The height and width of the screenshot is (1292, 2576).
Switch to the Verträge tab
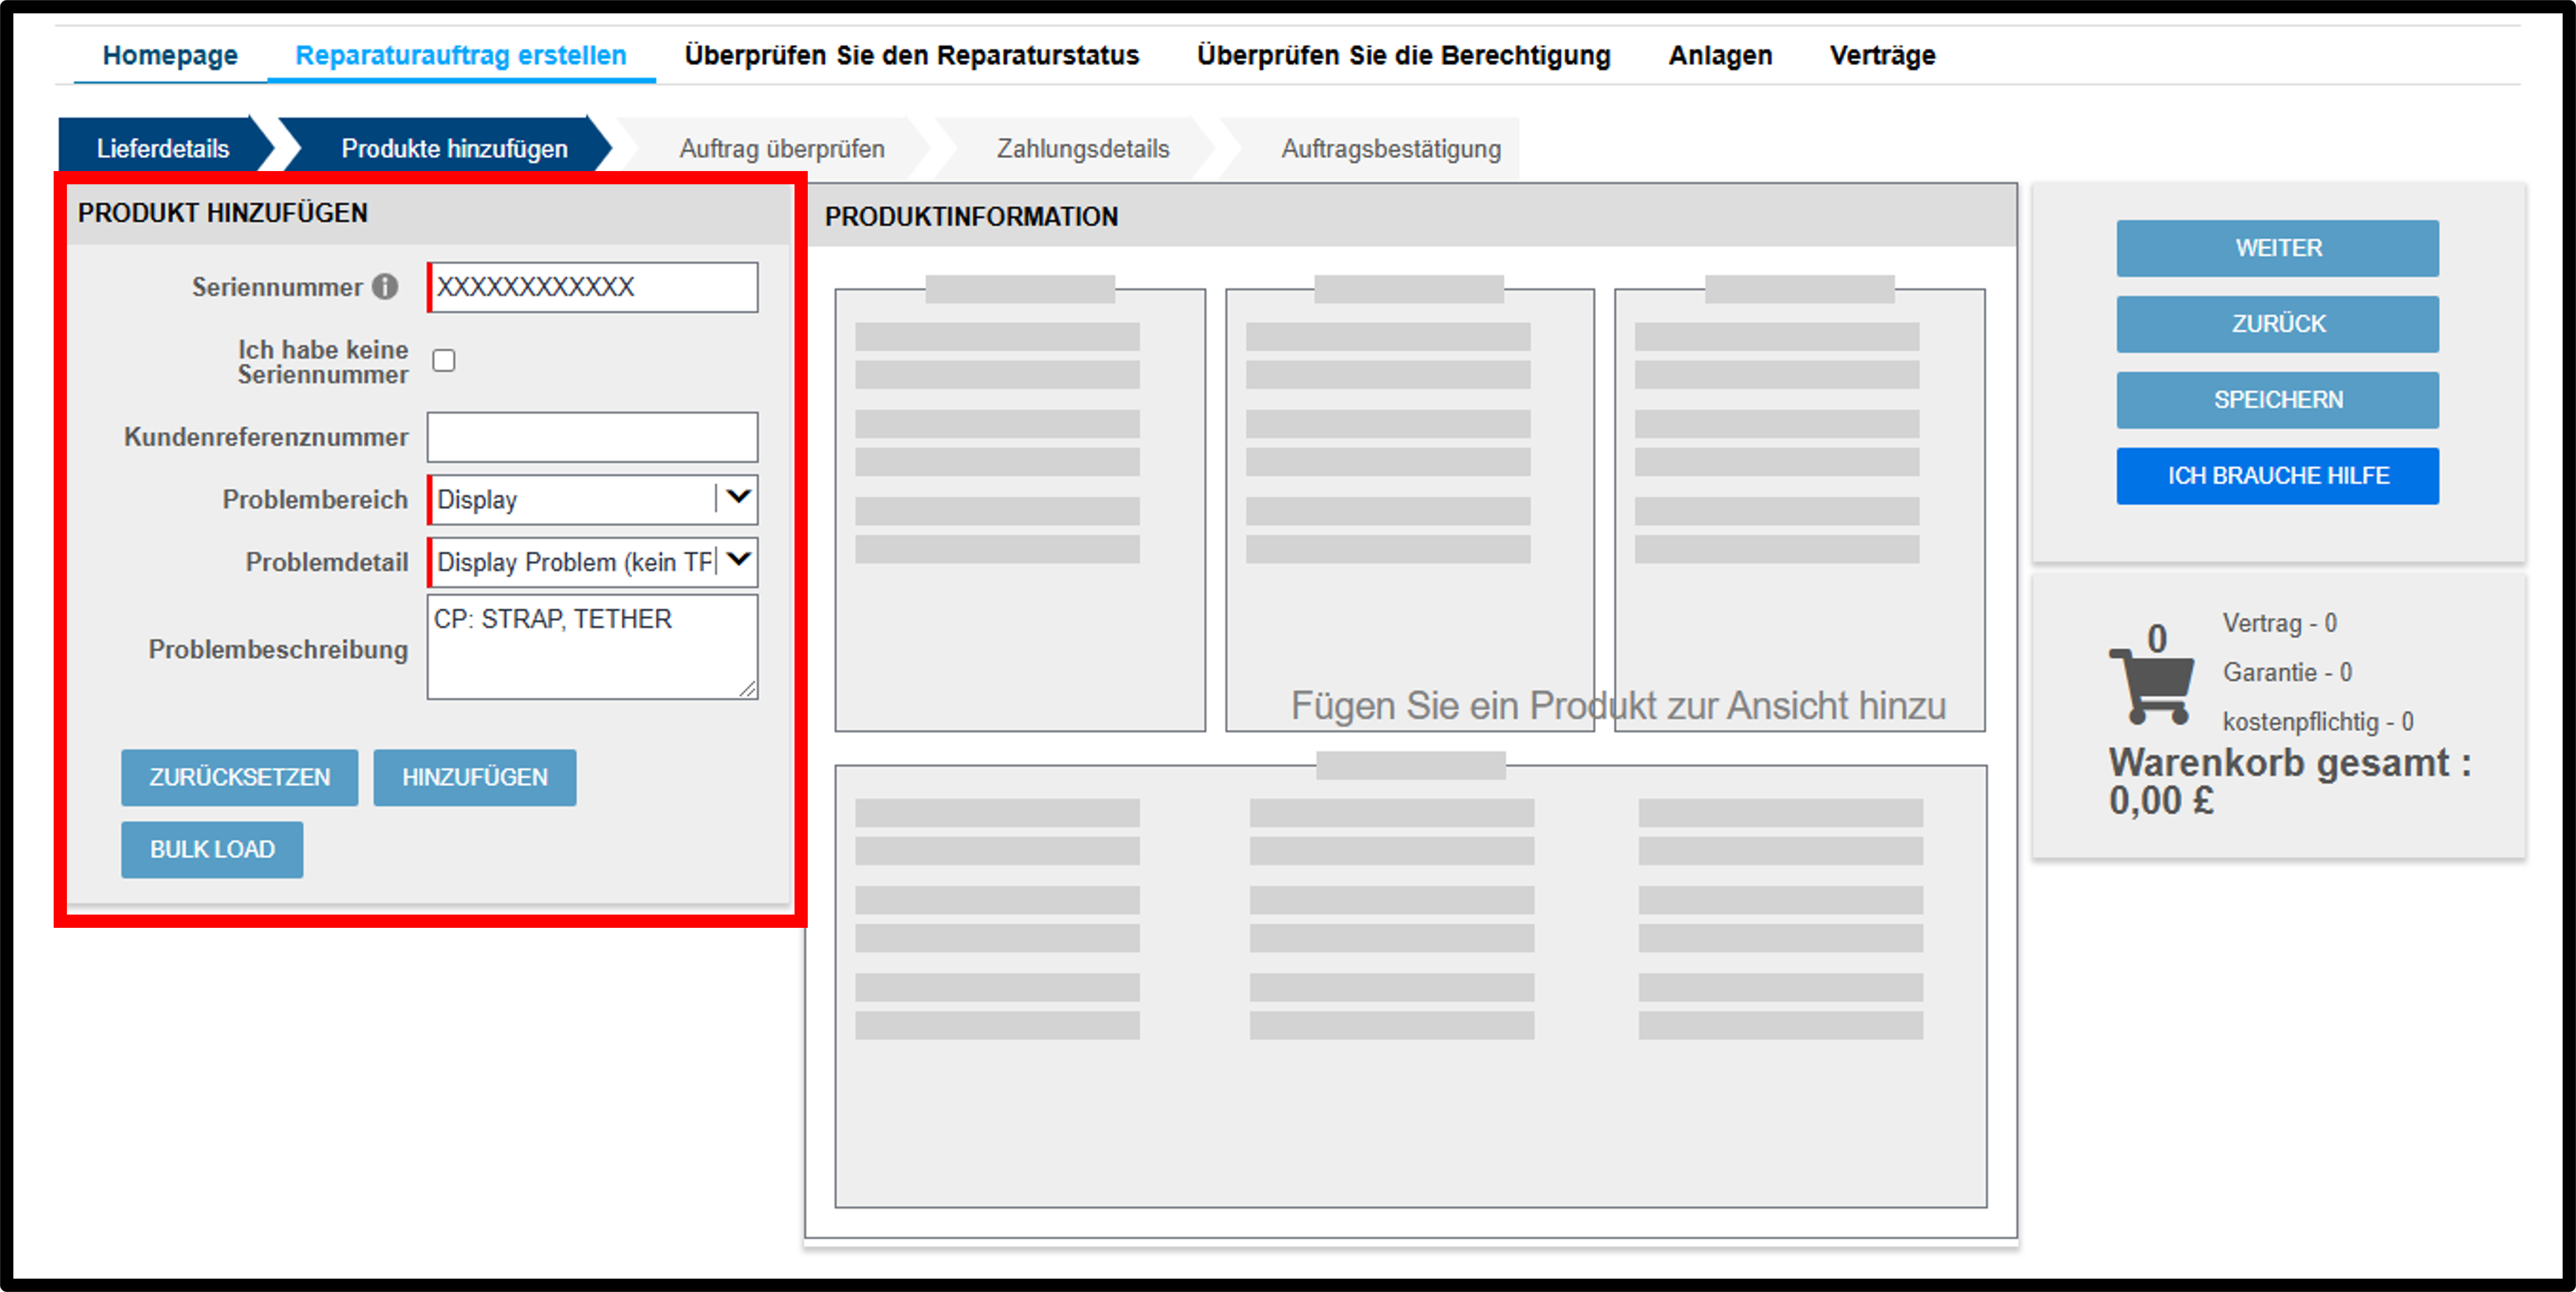1883,55
